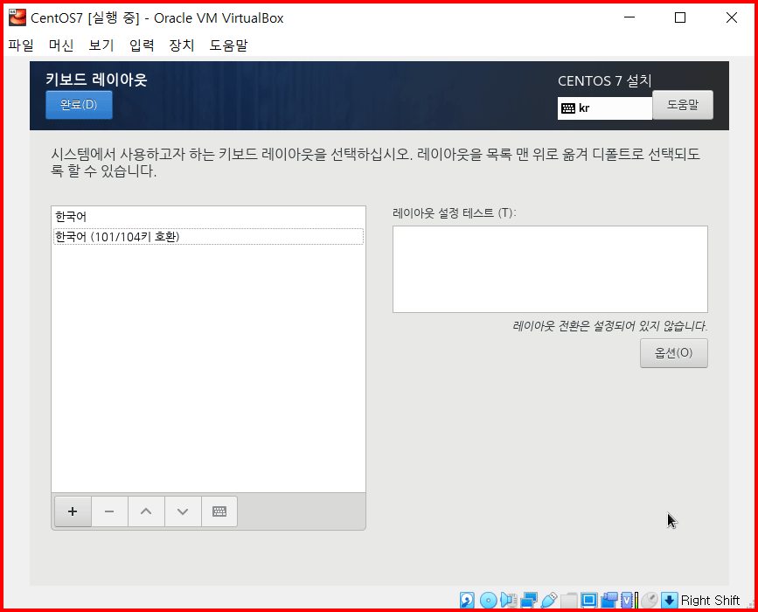Open the 보기 menu
Screen dimensions: 758x612
pos(101,45)
